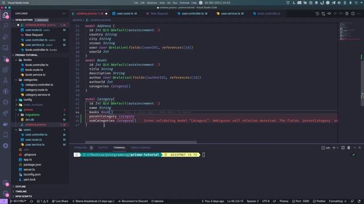Open the Accounts menu icon at the activity bar bottom
The image size is (364, 204).
tap(5, 183)
